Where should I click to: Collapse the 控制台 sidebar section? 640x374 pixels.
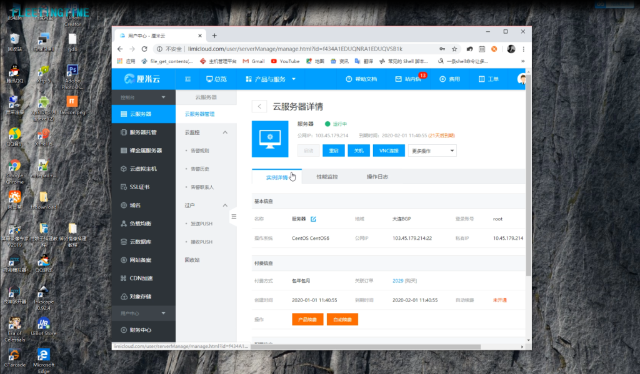(143, 97)
